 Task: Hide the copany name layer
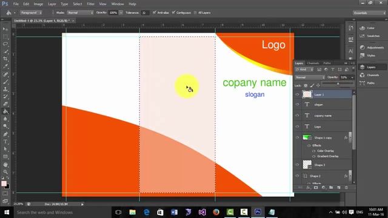tap(298, 116)
